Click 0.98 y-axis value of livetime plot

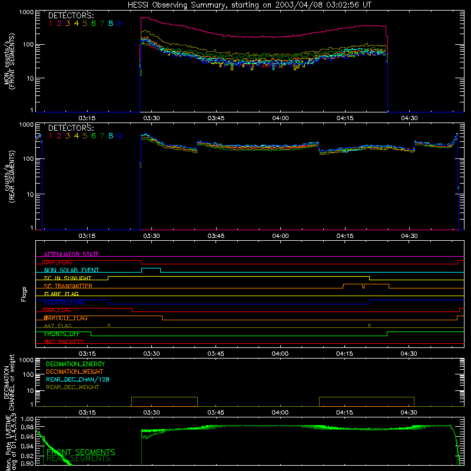pyautogui.click(x=27, y=427)
